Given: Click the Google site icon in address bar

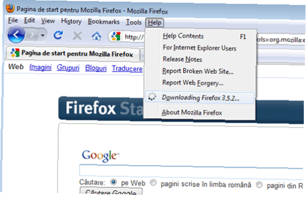Looking at the screenshot, I should click(x=116, y=36).
